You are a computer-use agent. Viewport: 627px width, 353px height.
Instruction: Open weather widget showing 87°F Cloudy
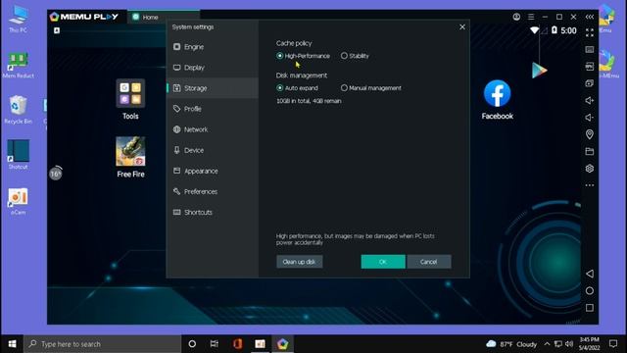(511, 344)
